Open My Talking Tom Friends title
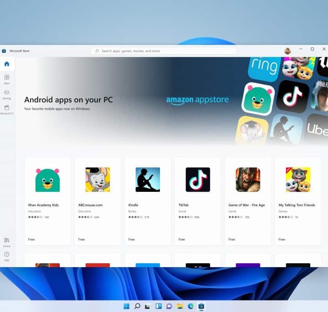The height and width of the screenshot is (312, 328). [x=297, y=205]
